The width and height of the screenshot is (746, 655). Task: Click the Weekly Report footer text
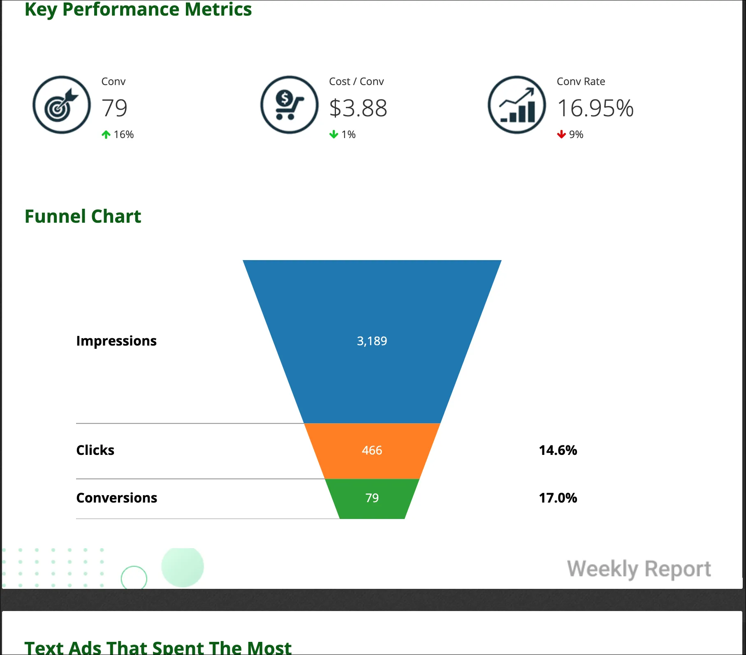[639, 570]
